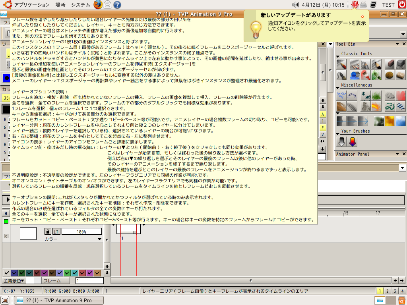Open the Tool Bin panel menu arrow
407x305 pixels.
click(397, 44)
